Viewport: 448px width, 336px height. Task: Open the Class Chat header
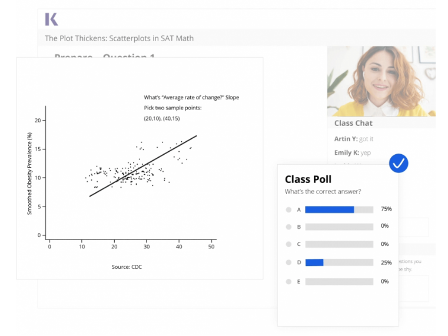pos(353,123)
